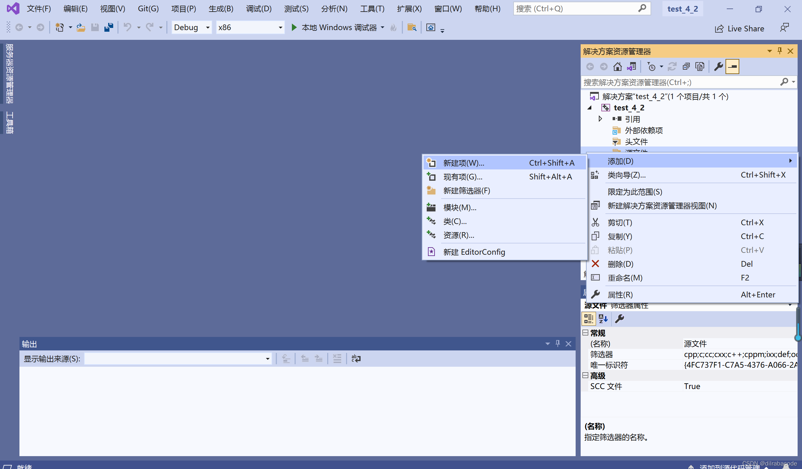Toggle word wrap in Output panel

pyautogui.click(x=356, y=359)
